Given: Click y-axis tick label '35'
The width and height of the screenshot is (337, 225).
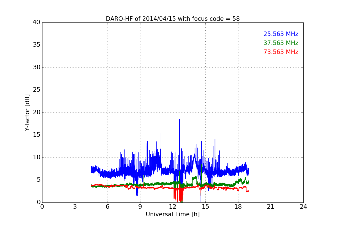Looking at the screenshot, I should tap(37, 45).
